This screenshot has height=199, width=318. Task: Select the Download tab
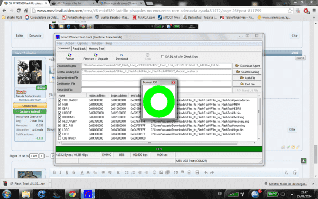[x=64, y=48]
